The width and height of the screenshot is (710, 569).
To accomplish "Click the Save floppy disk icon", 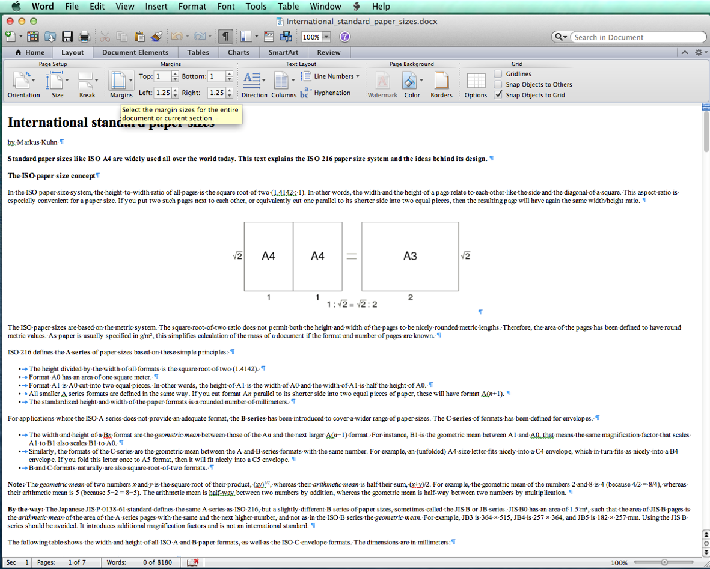I will tap(67, 37).
